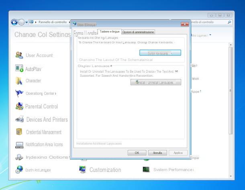Close the region and language dialog
Viewport: 245px width, 190px height.
pos(185,24)
